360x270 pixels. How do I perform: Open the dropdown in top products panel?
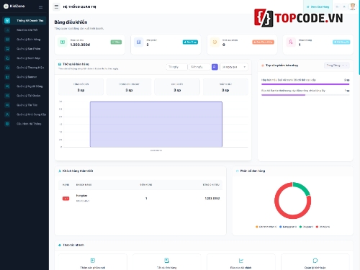[x=337, y=66]
